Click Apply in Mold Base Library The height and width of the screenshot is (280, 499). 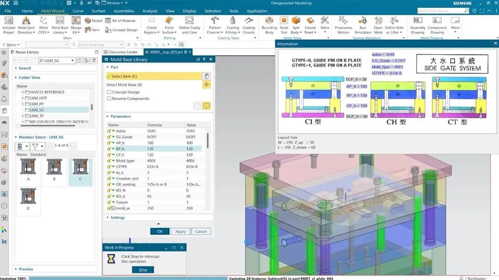coord(181,231)
